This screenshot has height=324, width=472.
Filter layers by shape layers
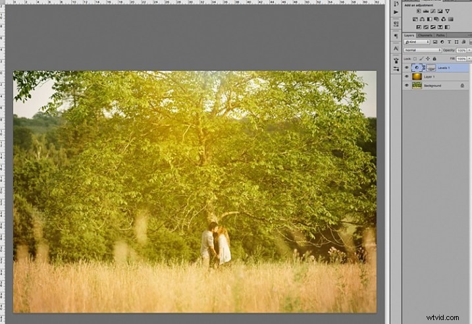(456, 42)
